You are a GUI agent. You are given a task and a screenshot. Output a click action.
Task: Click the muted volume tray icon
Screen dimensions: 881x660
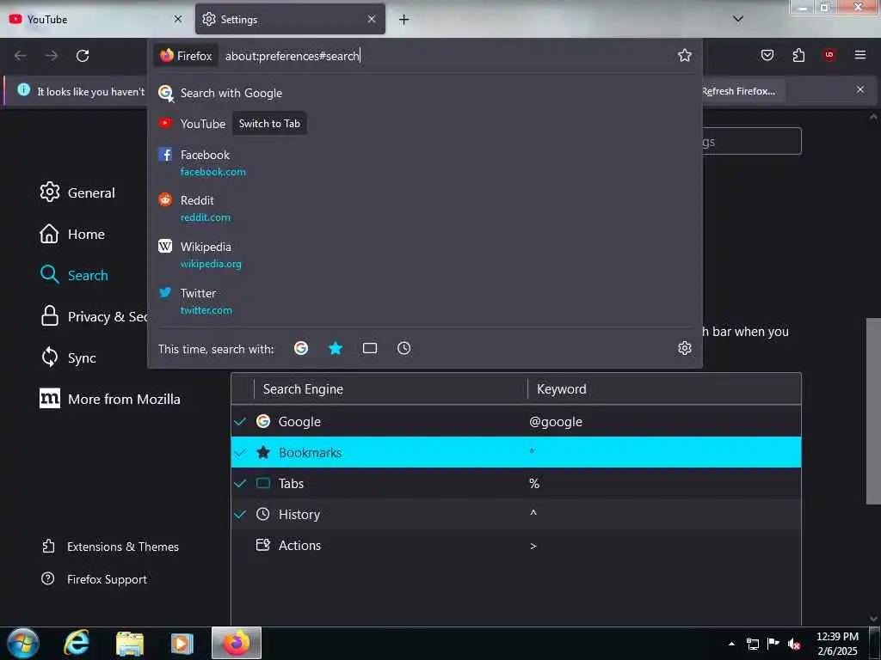(794, 644)
